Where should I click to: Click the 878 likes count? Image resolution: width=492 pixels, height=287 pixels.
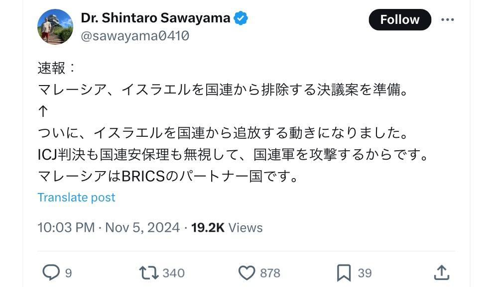(x=270, y=273)
